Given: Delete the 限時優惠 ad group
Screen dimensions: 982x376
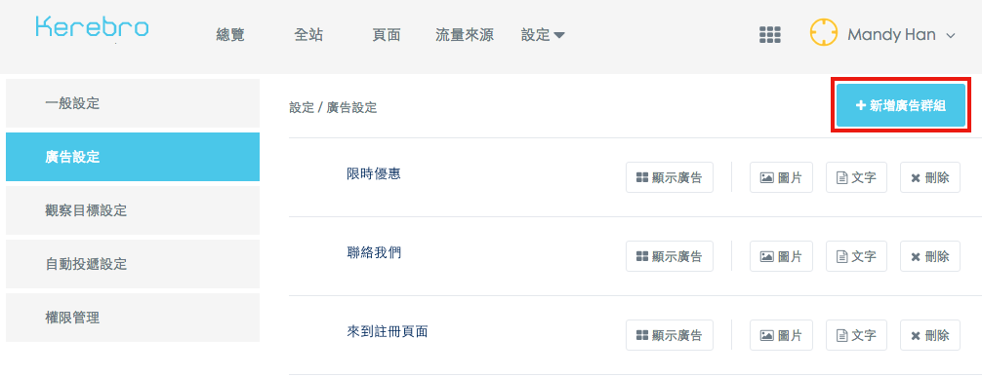Looking at the screenshot, I should coord(930,177).
